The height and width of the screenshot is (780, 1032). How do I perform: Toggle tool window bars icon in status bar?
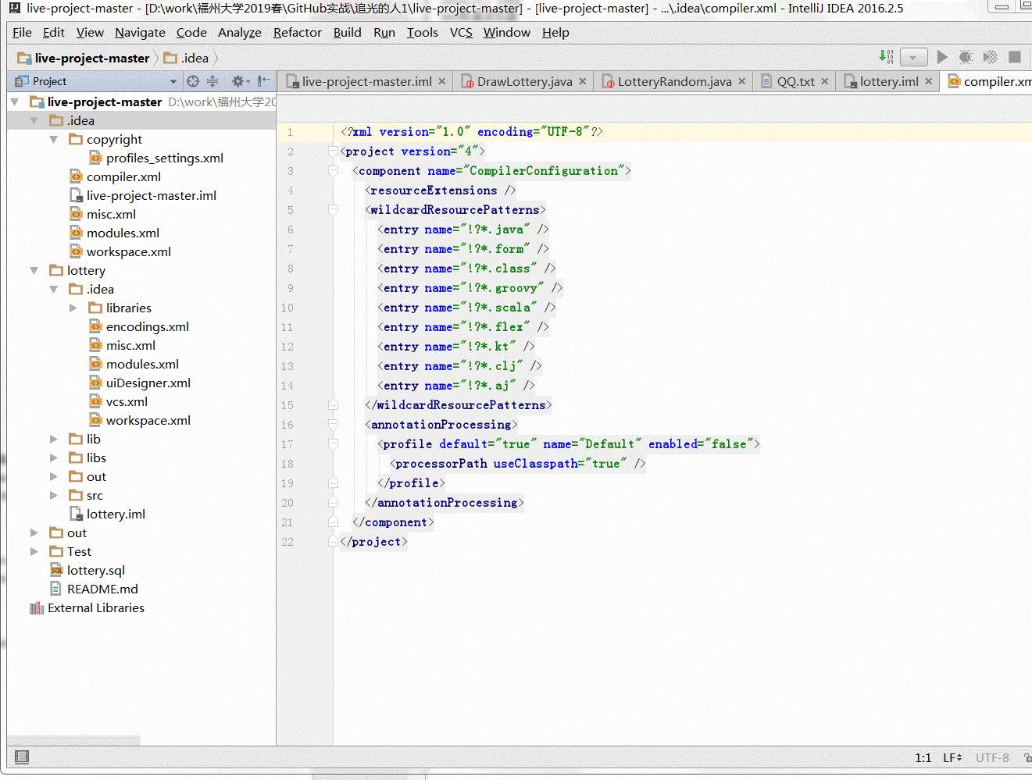pyautogui.click(x=22, y=757)
